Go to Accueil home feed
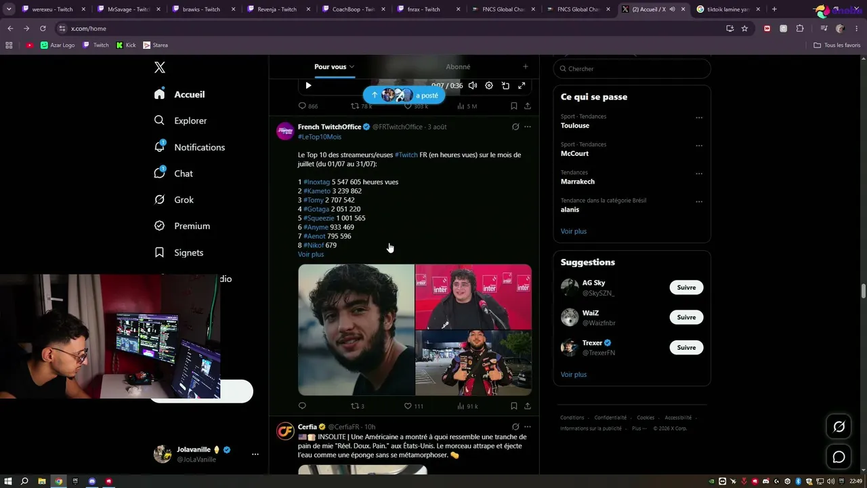The width and height of the screenshot is (867, 488). [179, 94]
